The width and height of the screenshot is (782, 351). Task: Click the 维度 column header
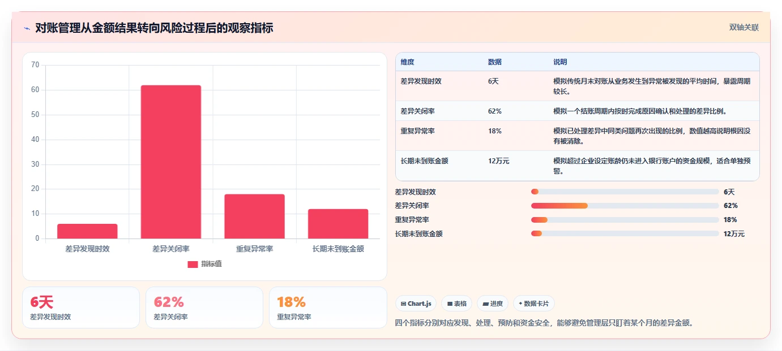coord(407,62)
